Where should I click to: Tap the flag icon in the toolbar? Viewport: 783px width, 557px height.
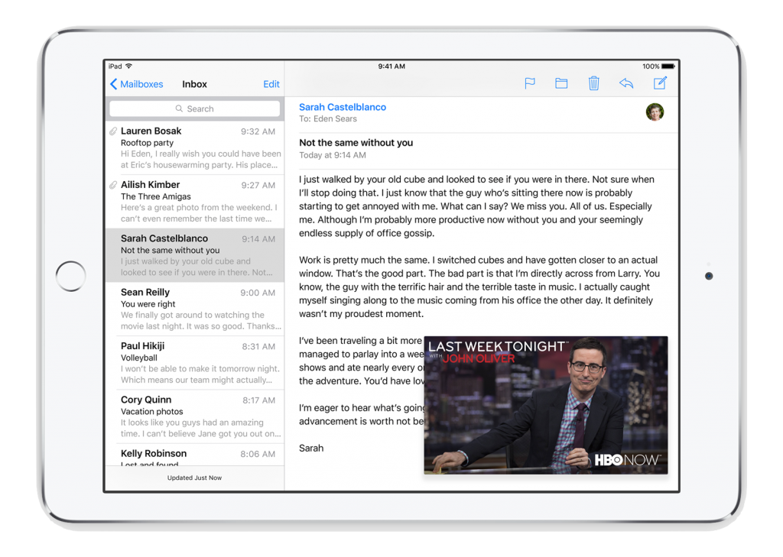coord(529,83)
